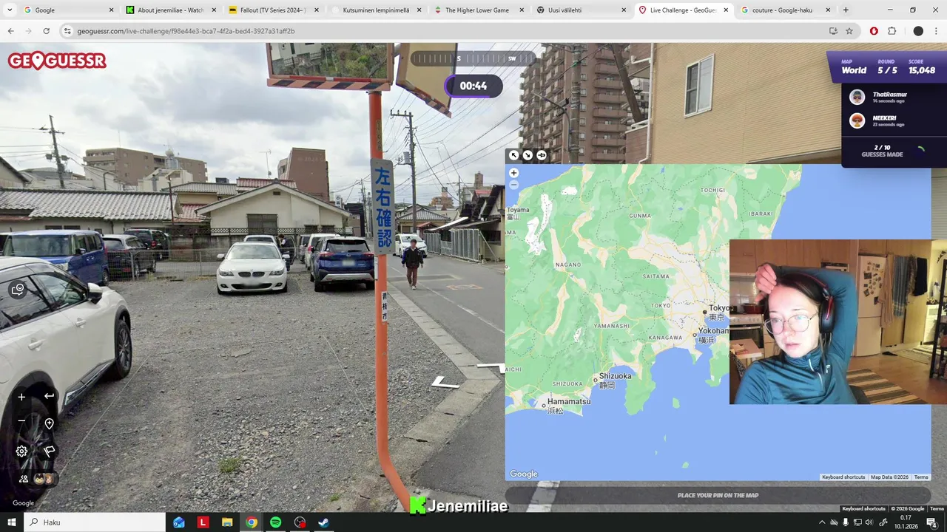Open the Chrome three-dot menu
The height and width of the screenshot is (532, 947).
point(937,31)
